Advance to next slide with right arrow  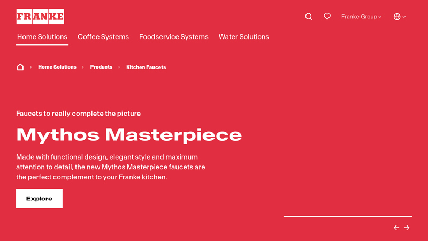(x=407, y=228)
